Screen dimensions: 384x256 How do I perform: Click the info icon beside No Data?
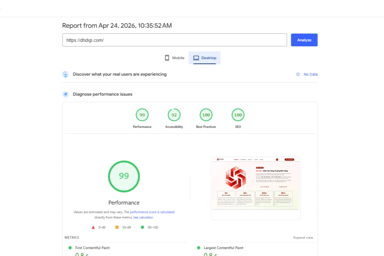coord(298,74)
